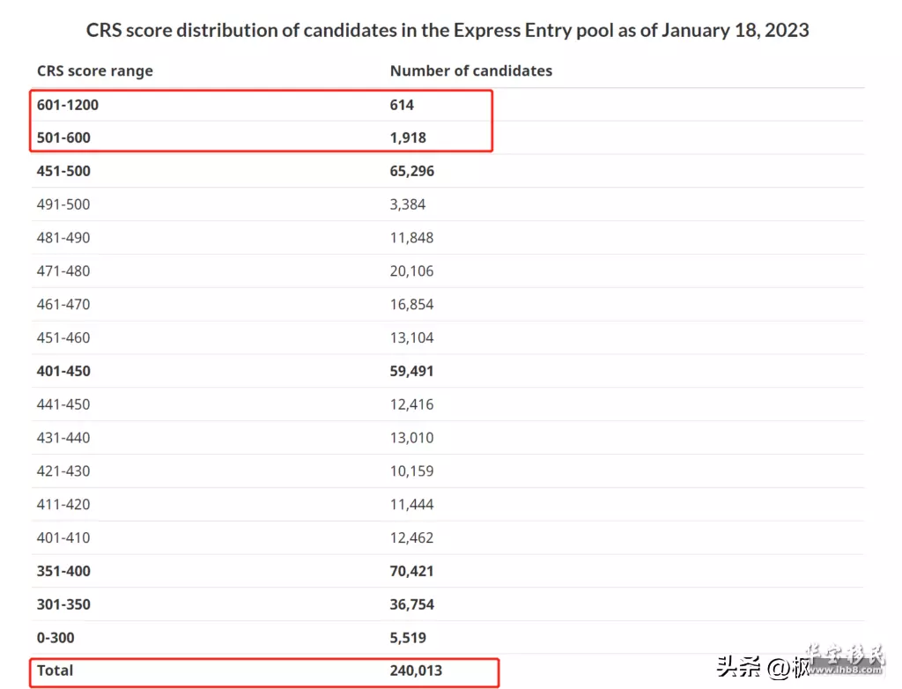Select the 401-410 range row
The height and width of the screenshot is (689, 902).
(x=447, y=538)
